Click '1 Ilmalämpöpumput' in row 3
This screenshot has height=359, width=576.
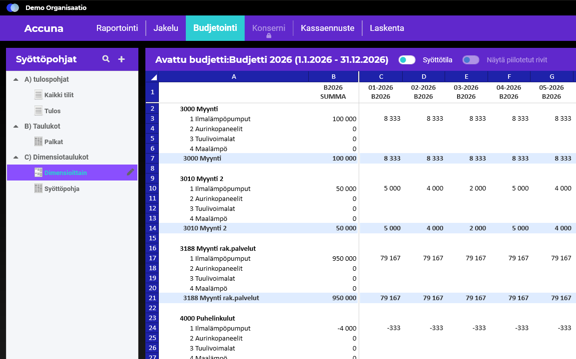pyautogui.click(x=220, y=119)
